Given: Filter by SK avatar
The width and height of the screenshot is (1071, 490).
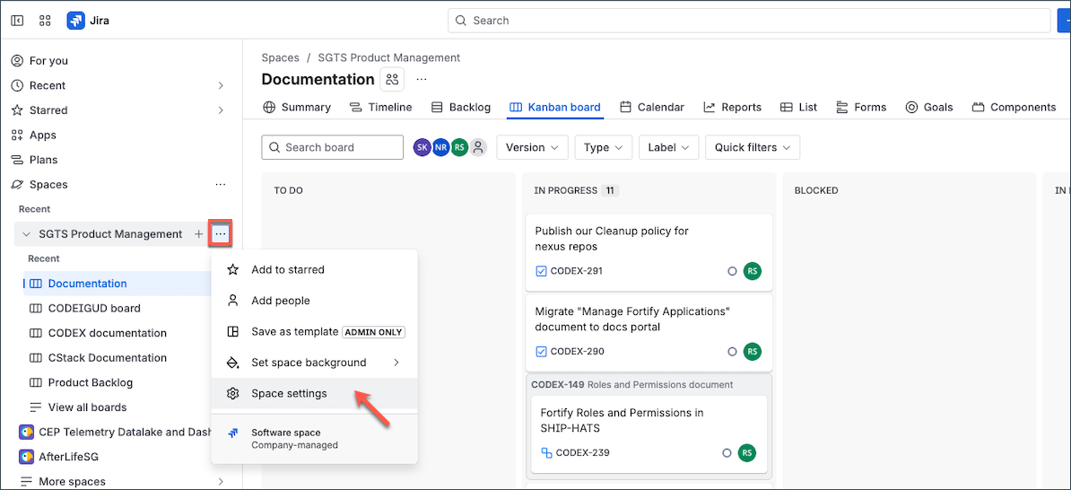Looking at the screenshot, I should (x=422, y=147).
